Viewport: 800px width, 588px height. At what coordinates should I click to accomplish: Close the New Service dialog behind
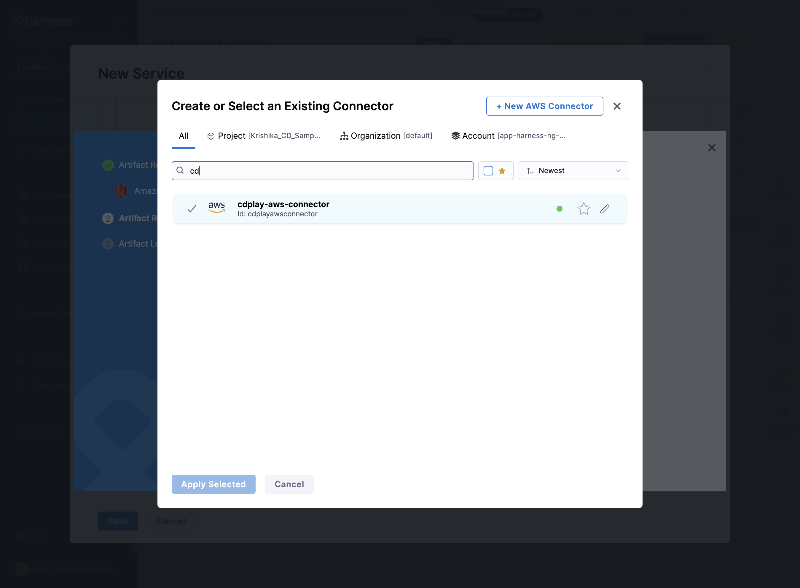point(707,67)
